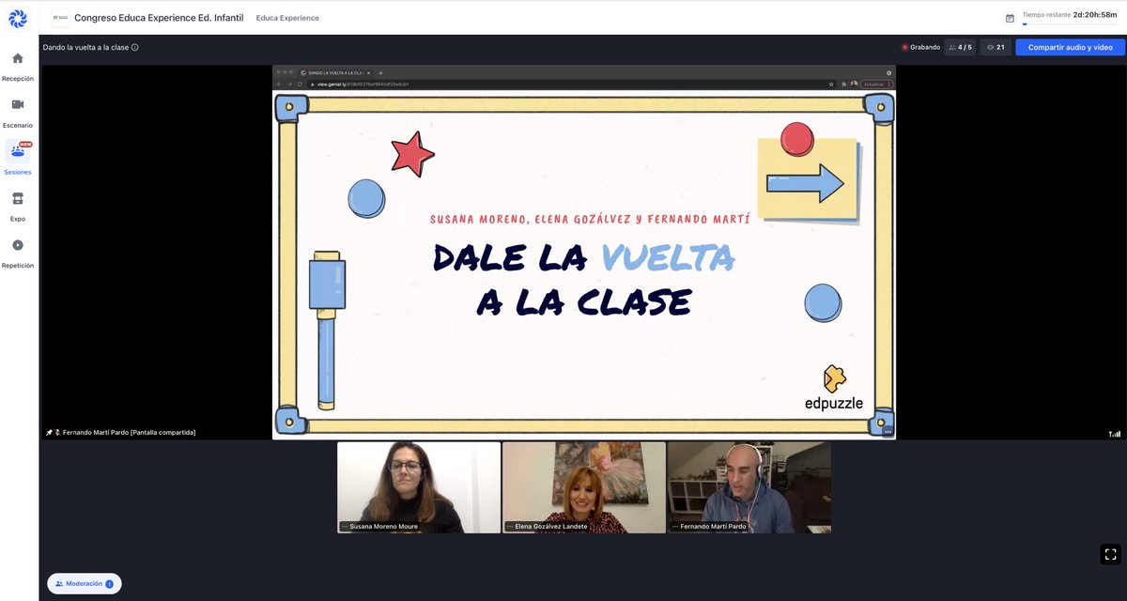Click the presenters' names line on slide

590,219
